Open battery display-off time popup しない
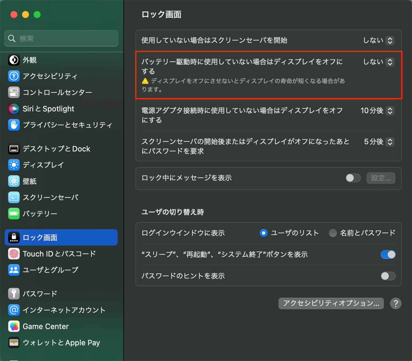The width and height of the screenshot is (412, 361). pos(379,62)
